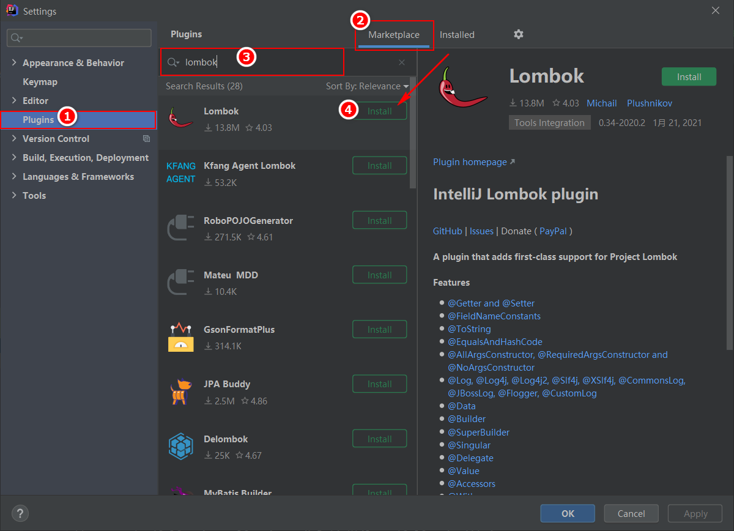Select the Marketplace tab
This screenshot has width=734, height=531.
click(x=394, y=35)
